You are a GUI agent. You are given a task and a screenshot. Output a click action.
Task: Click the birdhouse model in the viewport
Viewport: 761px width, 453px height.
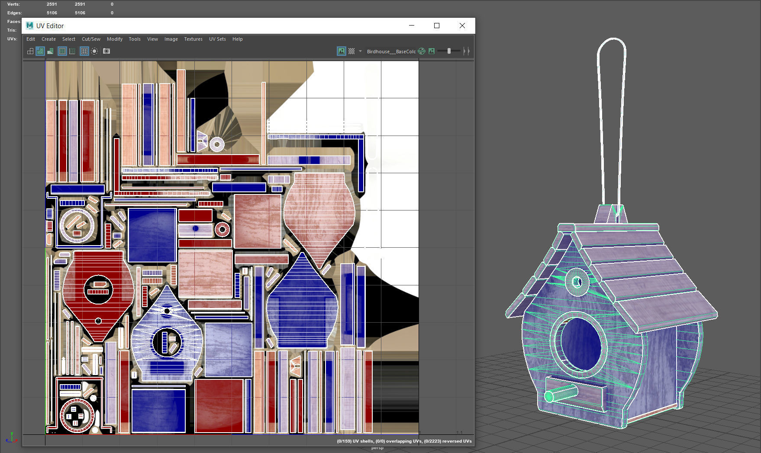coord(611,320)
